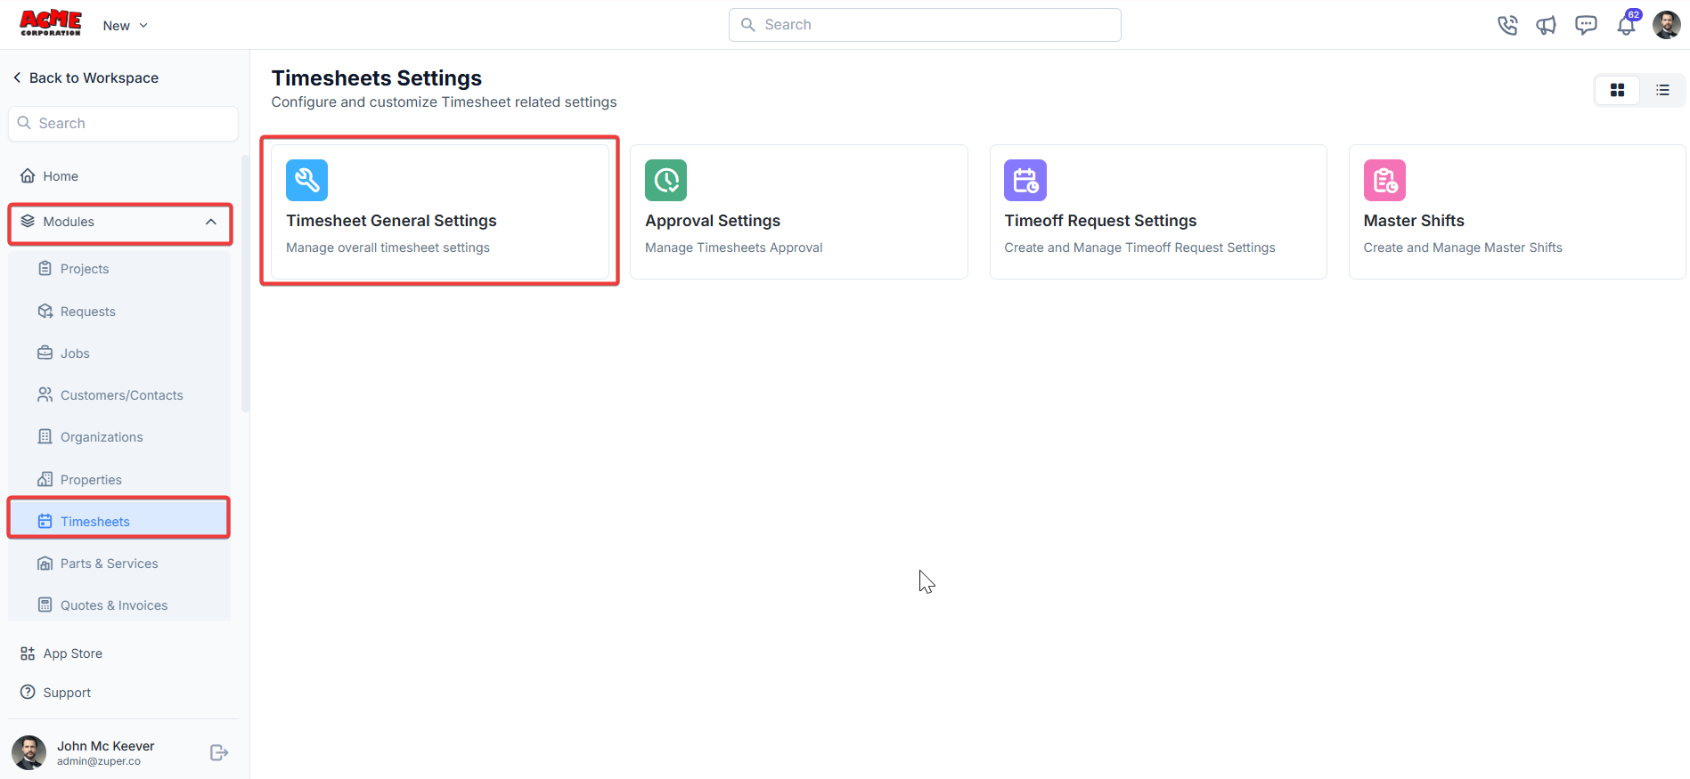The height and width of the screenshot is (779, 1690).
Task: Open Timesheet General Settings card
Action: [x=440, y=212]
